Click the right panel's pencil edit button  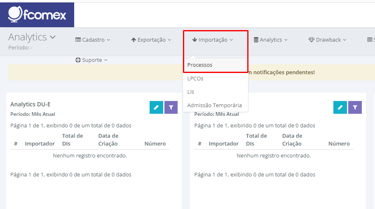point(340,107)
